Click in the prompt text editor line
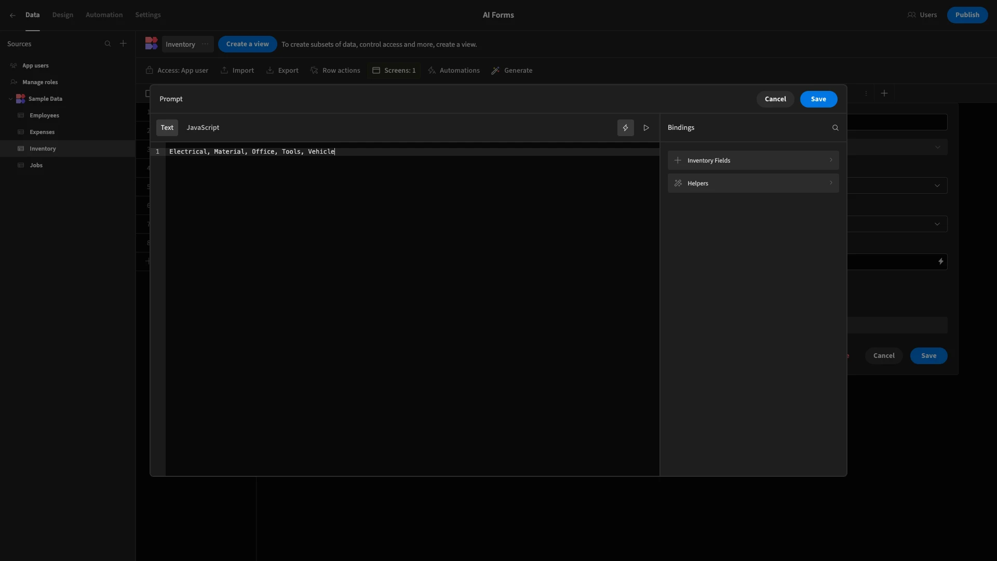997x561 pixels. tap(413, 152)
